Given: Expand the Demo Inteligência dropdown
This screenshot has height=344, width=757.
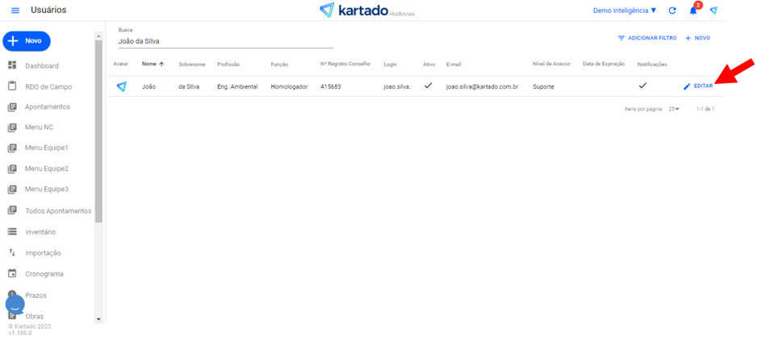Looking at the screenshot, I should point(625,10).
